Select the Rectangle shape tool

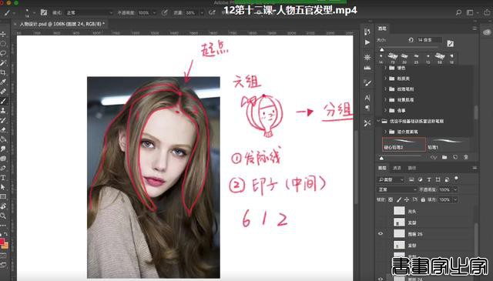coord(3,197)
